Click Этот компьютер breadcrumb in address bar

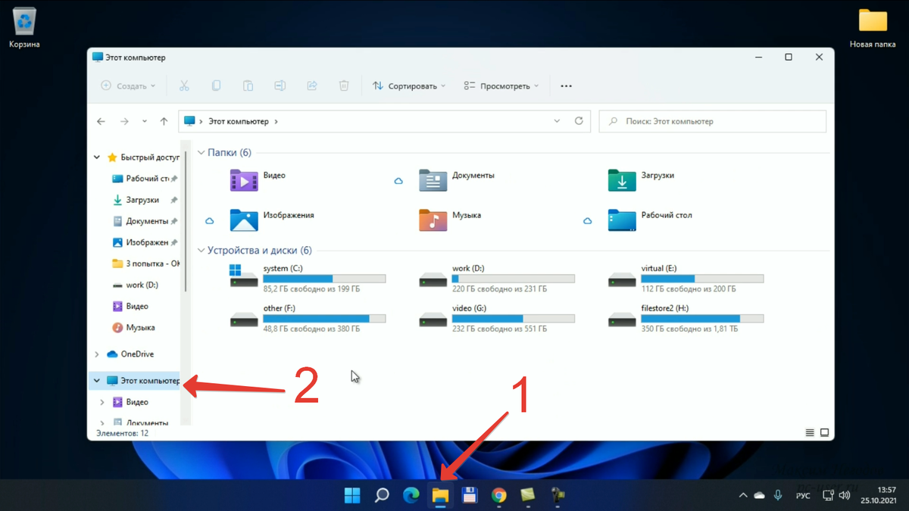pyautogui.click(x=238, y=121)
